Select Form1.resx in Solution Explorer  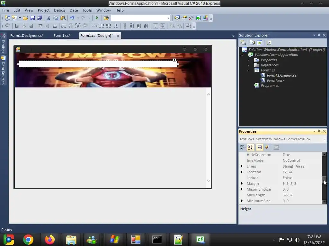[276, 80]
